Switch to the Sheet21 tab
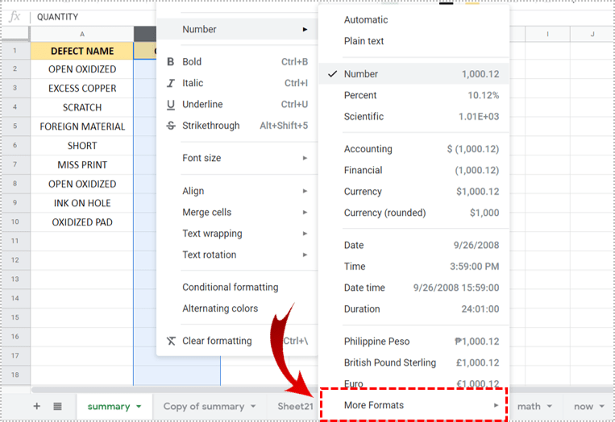This screenshot has height=422, width=615. [x=295, y=407]
